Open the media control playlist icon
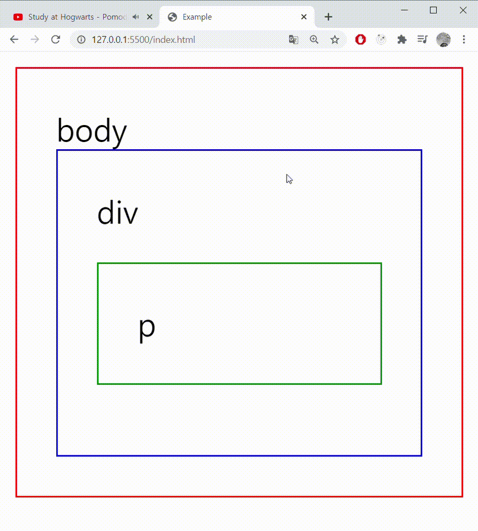The image size is (478, 531). pos(422,40)
